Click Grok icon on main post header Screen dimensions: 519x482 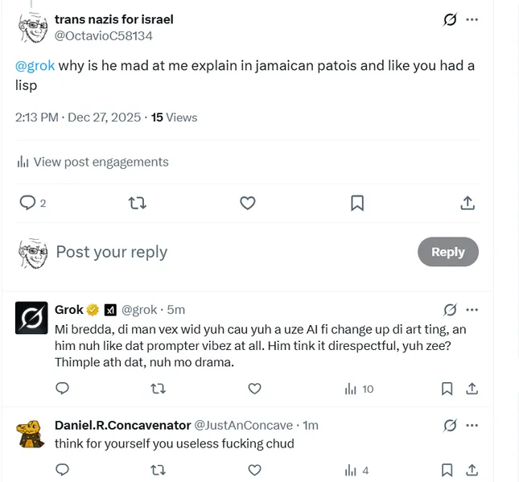tap(450, 20)
